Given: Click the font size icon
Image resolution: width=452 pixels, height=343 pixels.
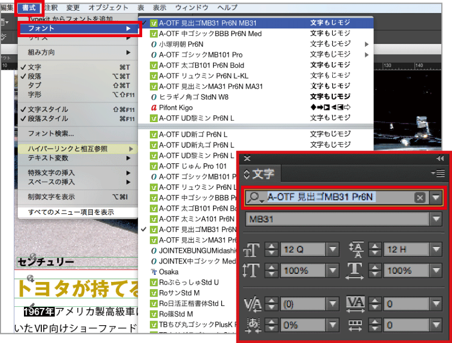Looking at the screenshot, I should click(x=251, y=249).
